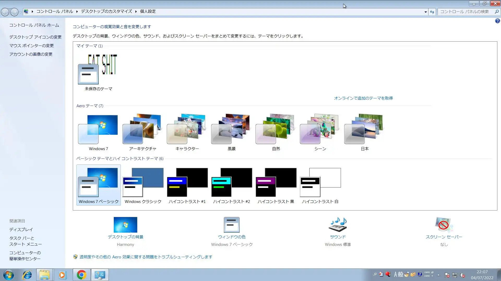Select the Windows クラシック theme
501x281 pixels.
(x=143, y=185)
